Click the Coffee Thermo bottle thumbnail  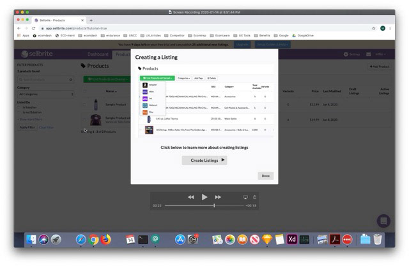click(149, 119)
